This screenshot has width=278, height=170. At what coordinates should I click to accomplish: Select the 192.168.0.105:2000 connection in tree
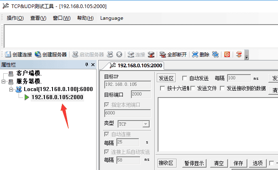(x=57, y=97)
